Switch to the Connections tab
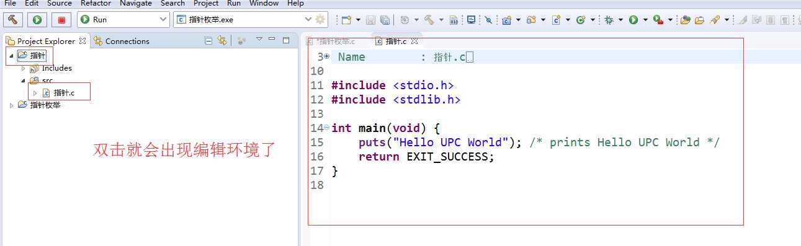This screenshot has height=246, width=801. tap(122, 41)
